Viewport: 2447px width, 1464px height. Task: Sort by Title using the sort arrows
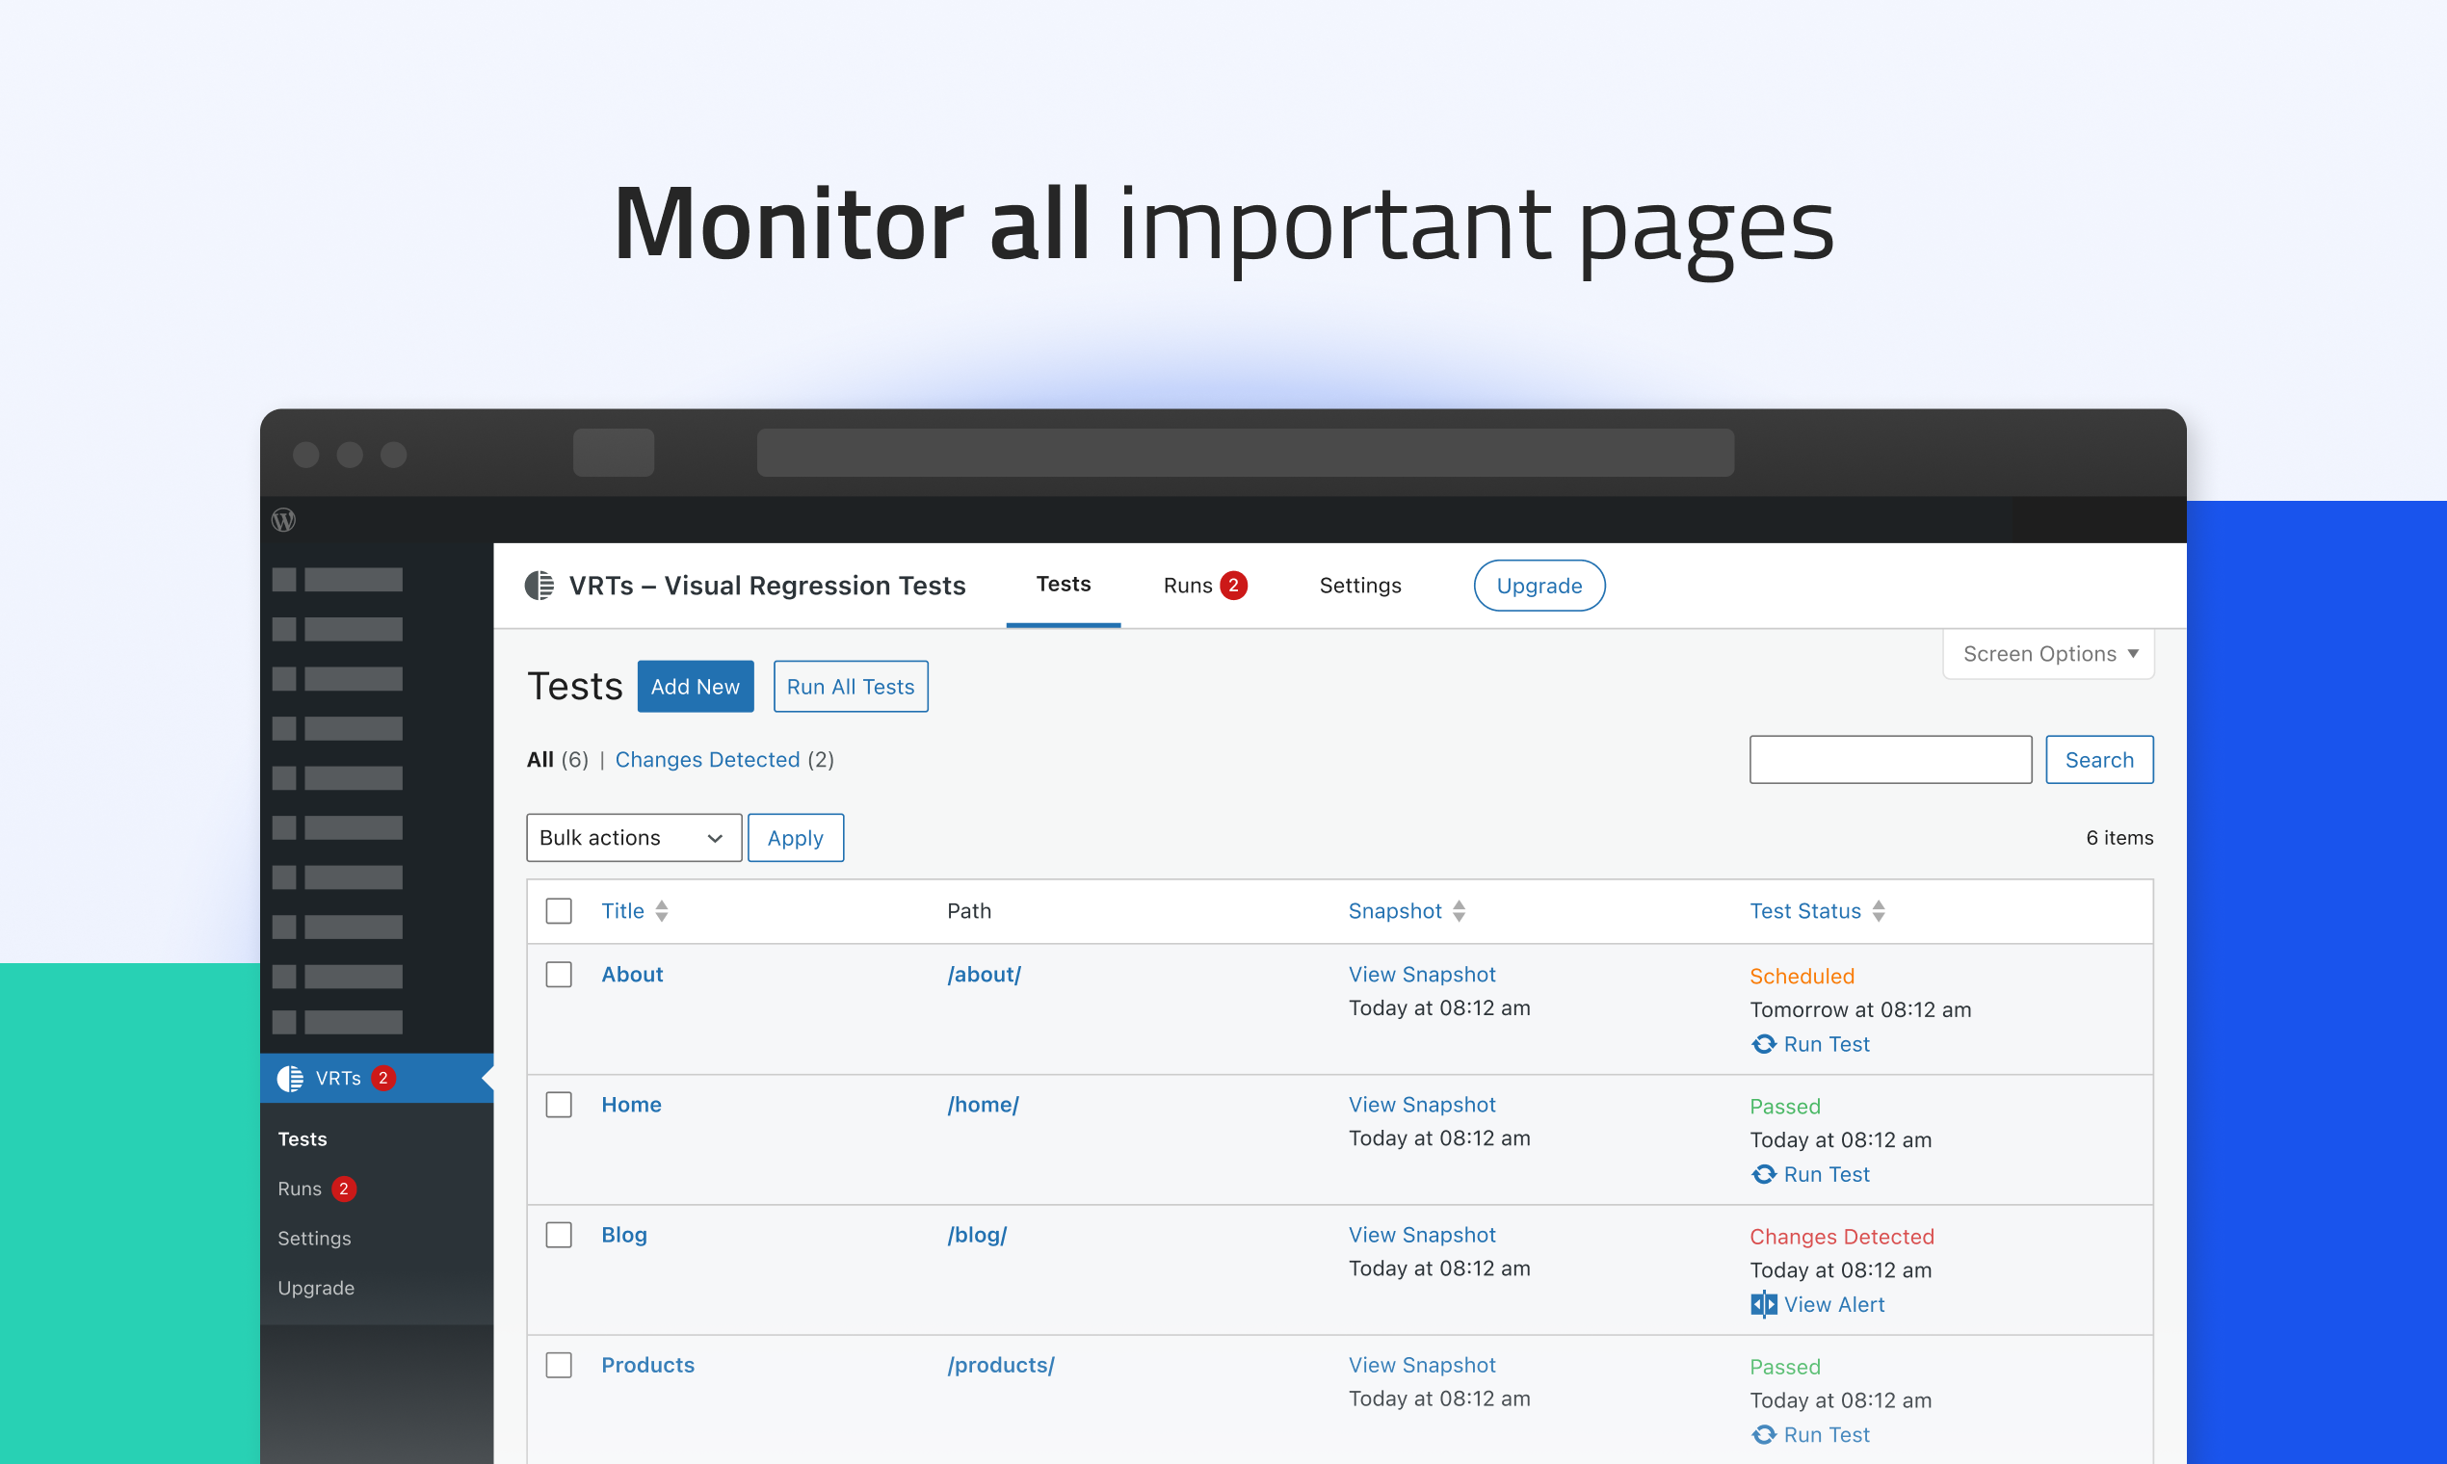coord(662,910)
